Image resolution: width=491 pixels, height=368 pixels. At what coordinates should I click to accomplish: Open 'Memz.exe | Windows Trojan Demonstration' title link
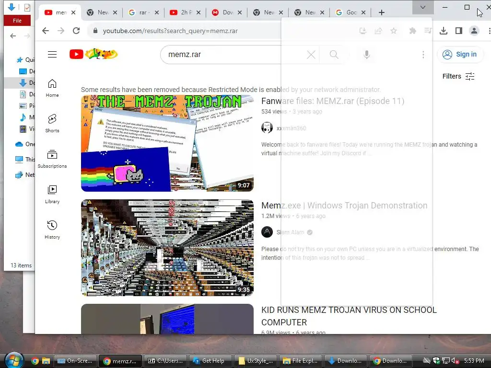pos(344,206)
